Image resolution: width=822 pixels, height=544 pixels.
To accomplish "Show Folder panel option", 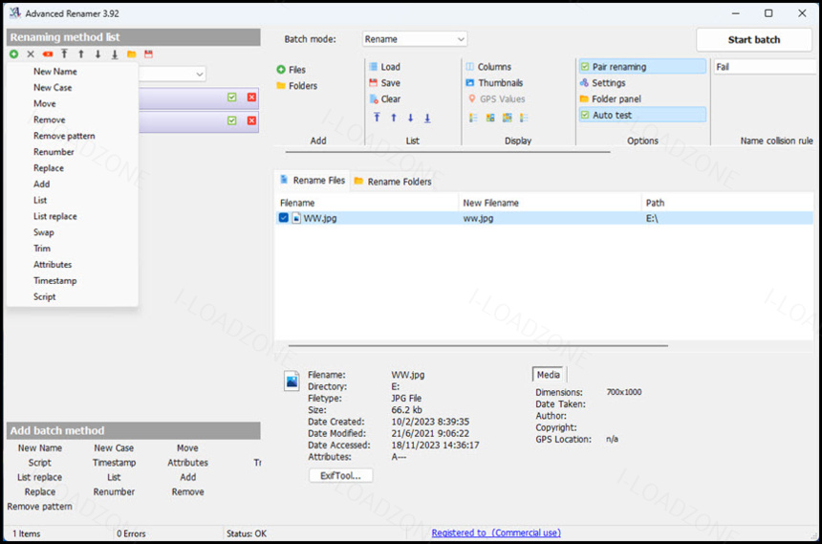I will tap(610, 99).
